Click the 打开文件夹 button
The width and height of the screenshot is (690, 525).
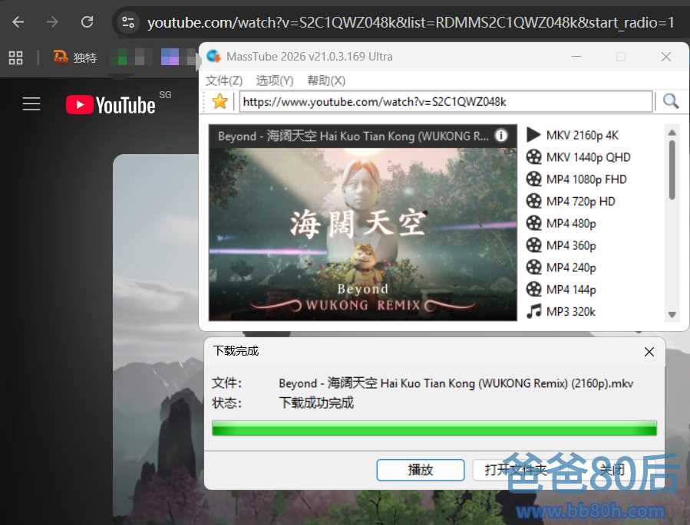click(x=516, y=470)
